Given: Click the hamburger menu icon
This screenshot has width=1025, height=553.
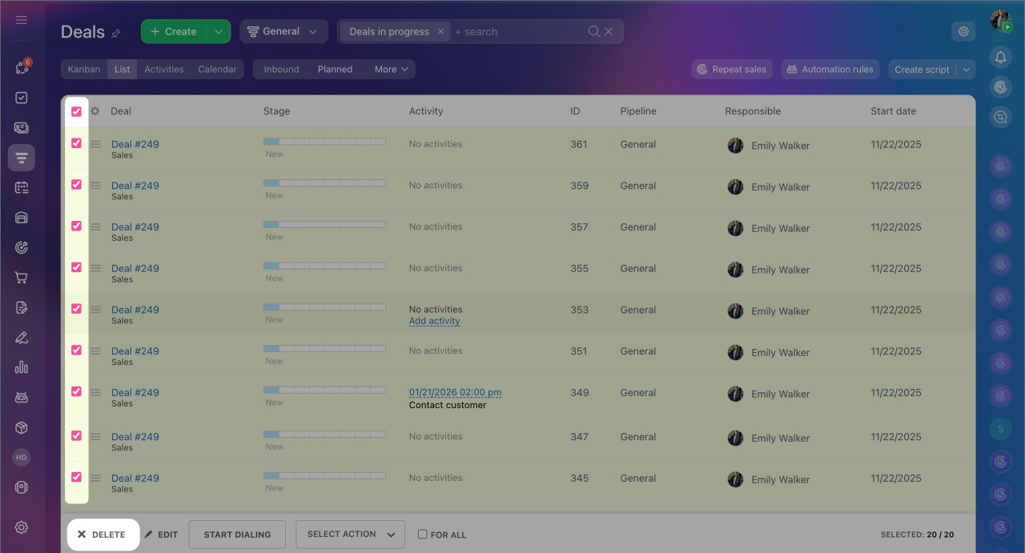Looking at the screenshot, I should [22, 20].
